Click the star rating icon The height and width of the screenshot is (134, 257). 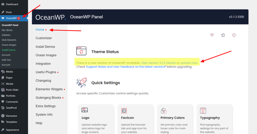tap(223, 35)
